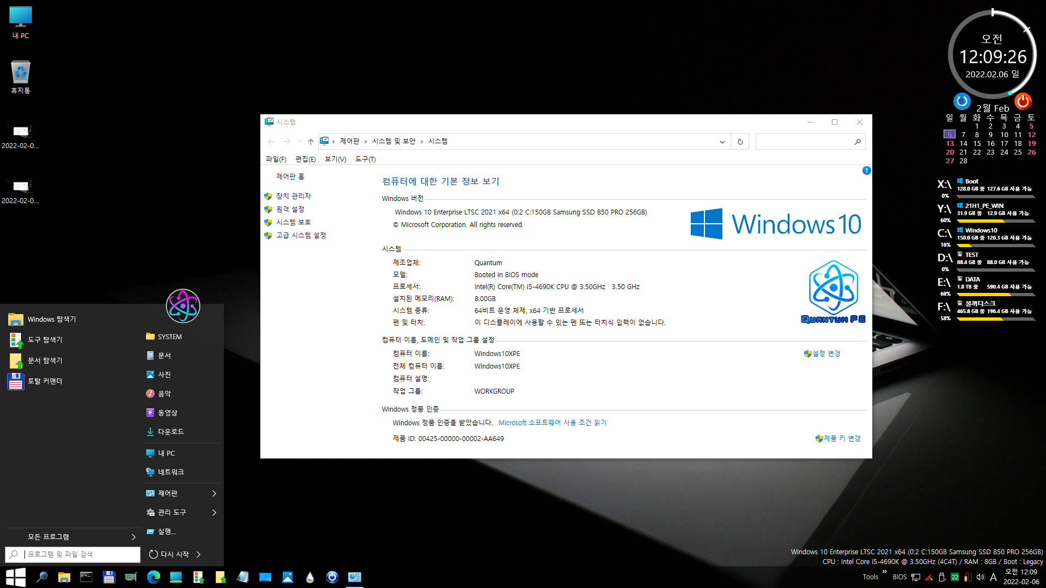This screenshot has height=588, width=1046.
Task: Click the E:\ DATA drive usage bar
Action: click(x=996, y=295)
